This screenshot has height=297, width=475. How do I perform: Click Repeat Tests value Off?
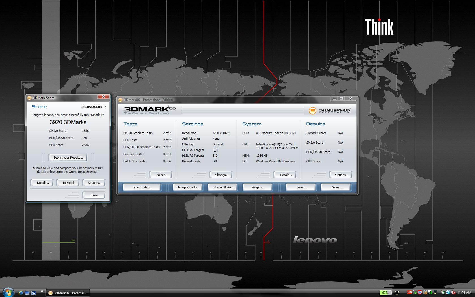coord(215,161)
